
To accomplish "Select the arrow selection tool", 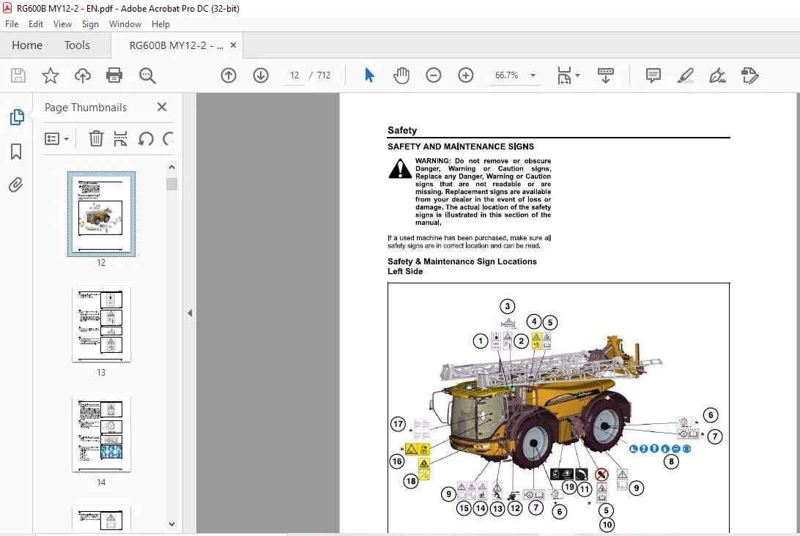I will click(x=369, y=75).
